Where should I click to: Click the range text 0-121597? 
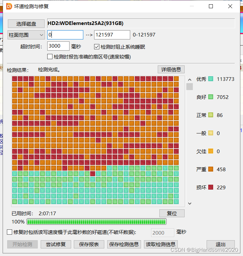pos(144,35)
